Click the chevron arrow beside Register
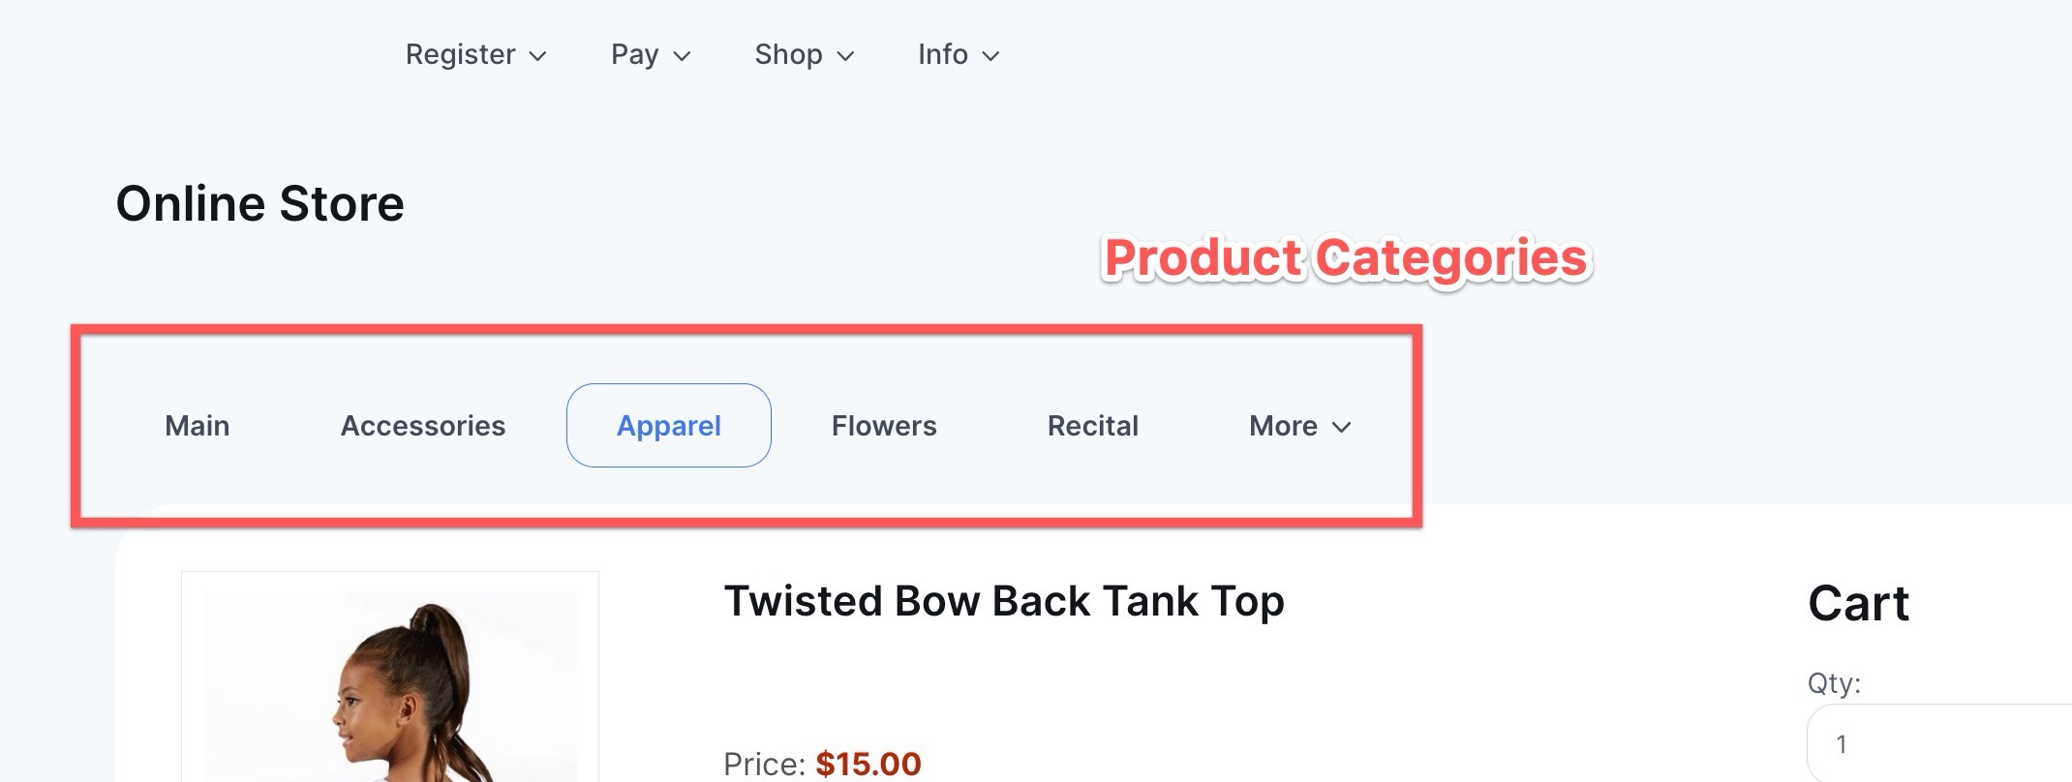The height and width of the screenshot is (782, 2072). click(537, 56)
